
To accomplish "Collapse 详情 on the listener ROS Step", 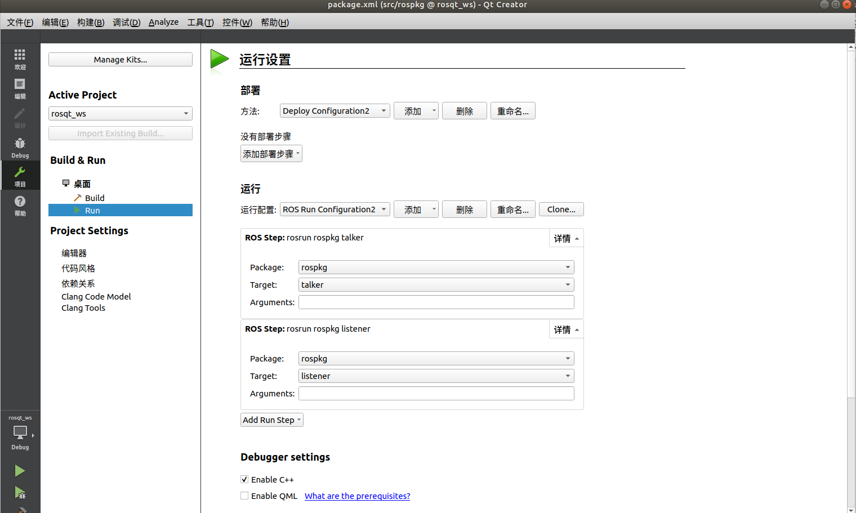I will [x=565, y=329].
